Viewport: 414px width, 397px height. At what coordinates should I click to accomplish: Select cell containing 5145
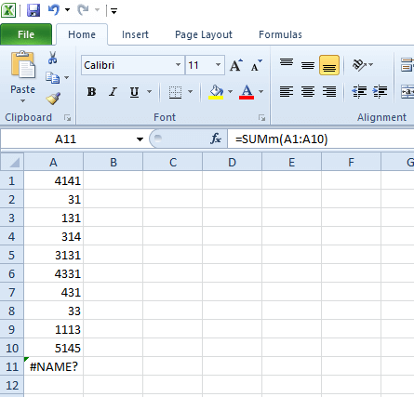click(53, 348)
